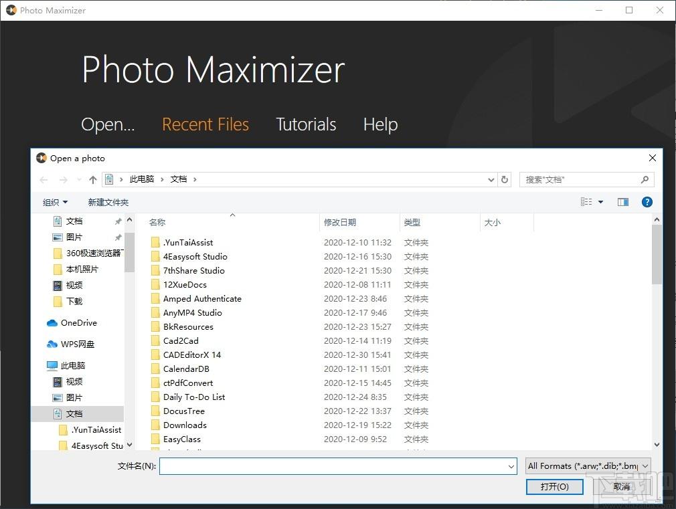This screenshot has height=509, width=676.
Task: Click the 取消 button
Action: (621, 486)
